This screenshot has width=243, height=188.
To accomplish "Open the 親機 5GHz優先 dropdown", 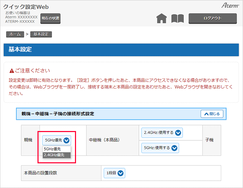I will [57, 140].
